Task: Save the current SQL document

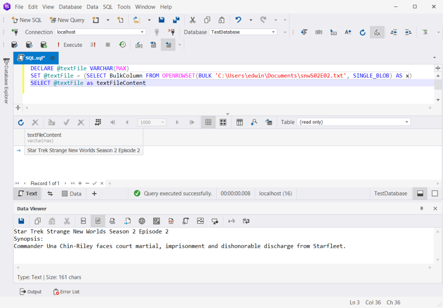Action: point(162,20)
